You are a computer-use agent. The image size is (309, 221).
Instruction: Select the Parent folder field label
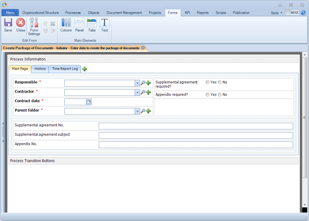tap(27, 110)
